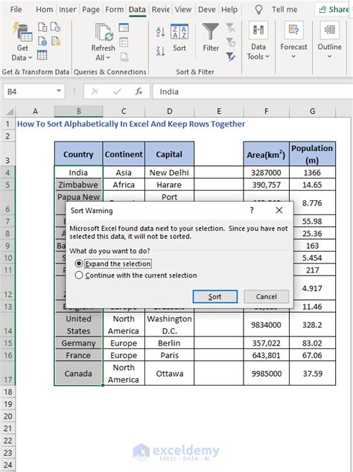The height and width of the screenshot is (472, 353).
Task: Click the Share button
Action: [334, 10]
